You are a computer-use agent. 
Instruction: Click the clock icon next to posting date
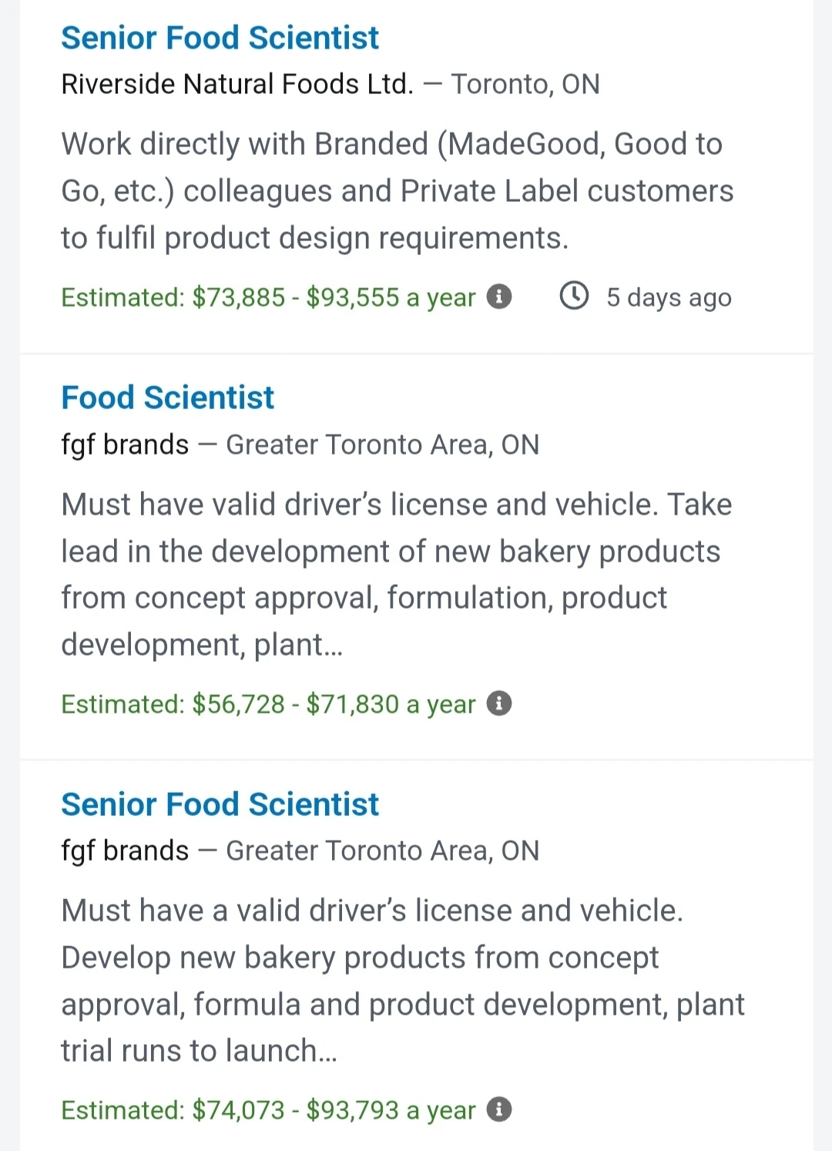[574, 296]
